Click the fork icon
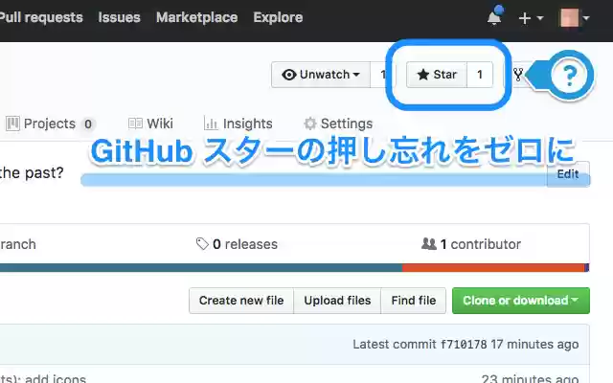The width and height of the screenshot is (613, 383). [x=518, y=75]
